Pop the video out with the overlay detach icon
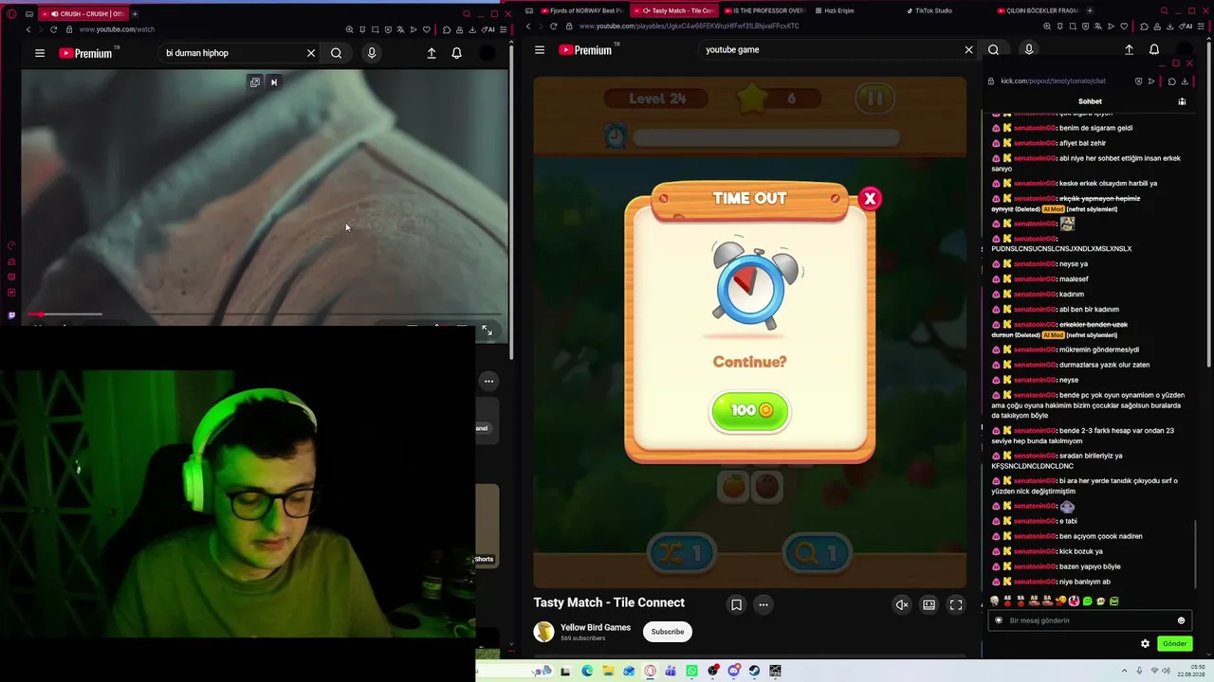This screenshot has width=1214, height=682. pyautogui.click(x=255, y=82)
